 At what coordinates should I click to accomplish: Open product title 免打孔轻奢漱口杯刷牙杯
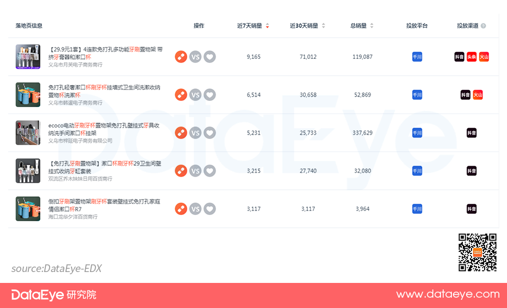tap(104, 92)
